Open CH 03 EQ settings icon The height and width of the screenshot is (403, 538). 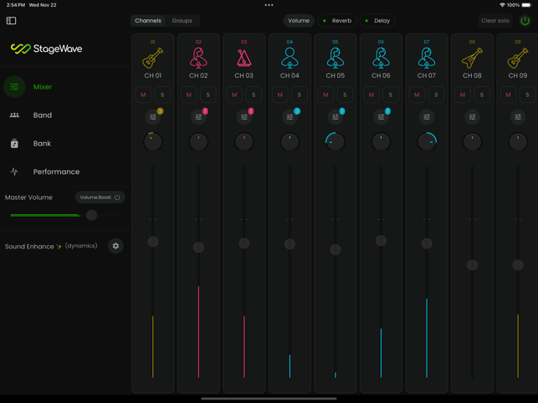[244, 117]
